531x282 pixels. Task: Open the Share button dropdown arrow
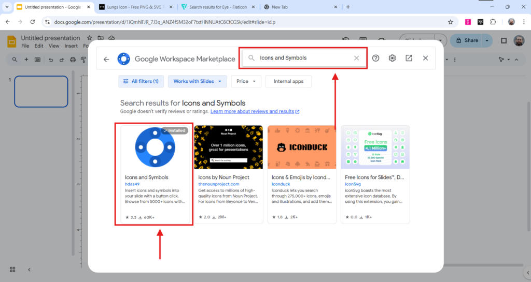[x=487, y=40]
